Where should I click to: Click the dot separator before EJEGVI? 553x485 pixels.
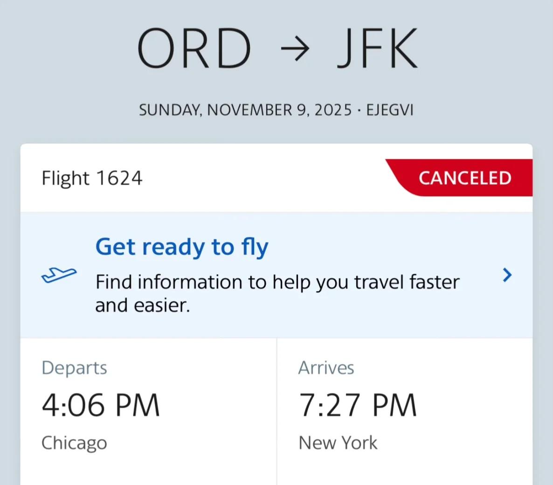click(359, 110)
